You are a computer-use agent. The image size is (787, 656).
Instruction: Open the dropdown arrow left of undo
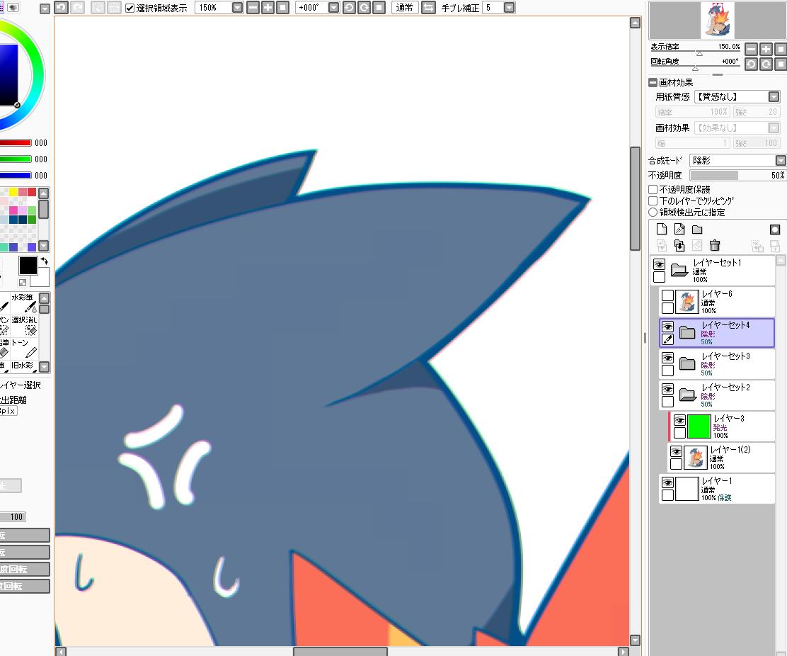45,9
